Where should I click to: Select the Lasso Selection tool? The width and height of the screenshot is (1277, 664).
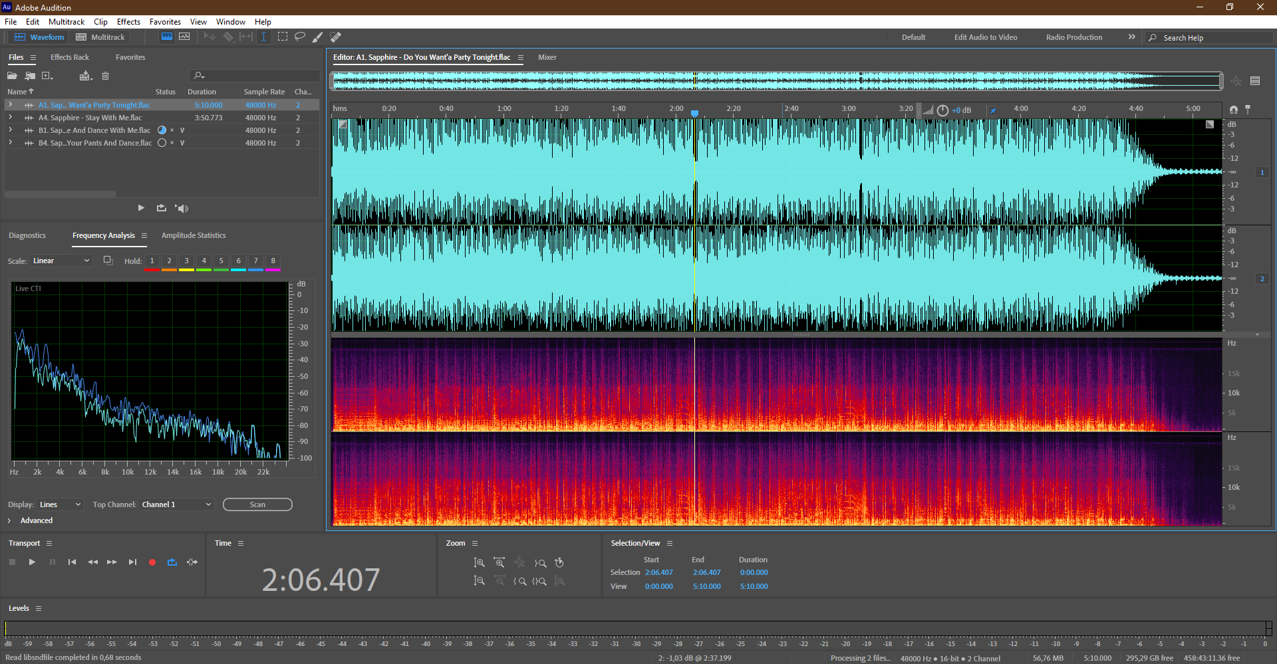(x=300, y=37)
